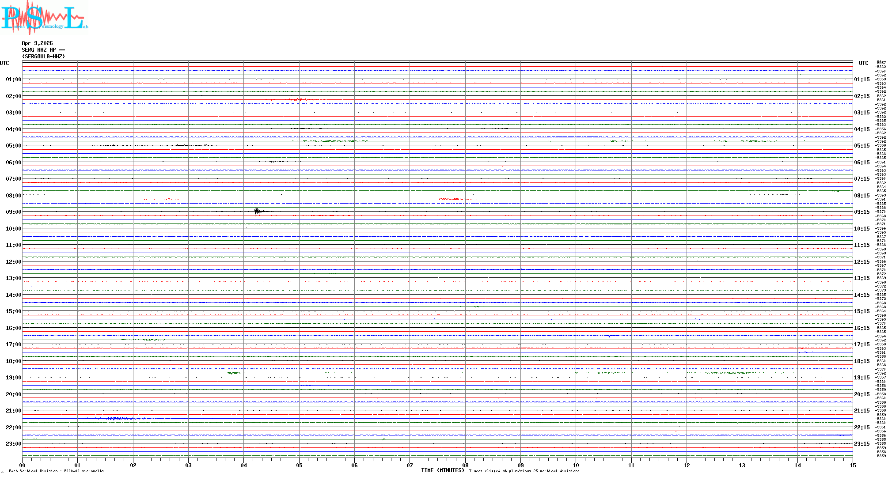Click the UTC label at top left
Viewport: 888px width, 477px height.
[x=4, y=63]
